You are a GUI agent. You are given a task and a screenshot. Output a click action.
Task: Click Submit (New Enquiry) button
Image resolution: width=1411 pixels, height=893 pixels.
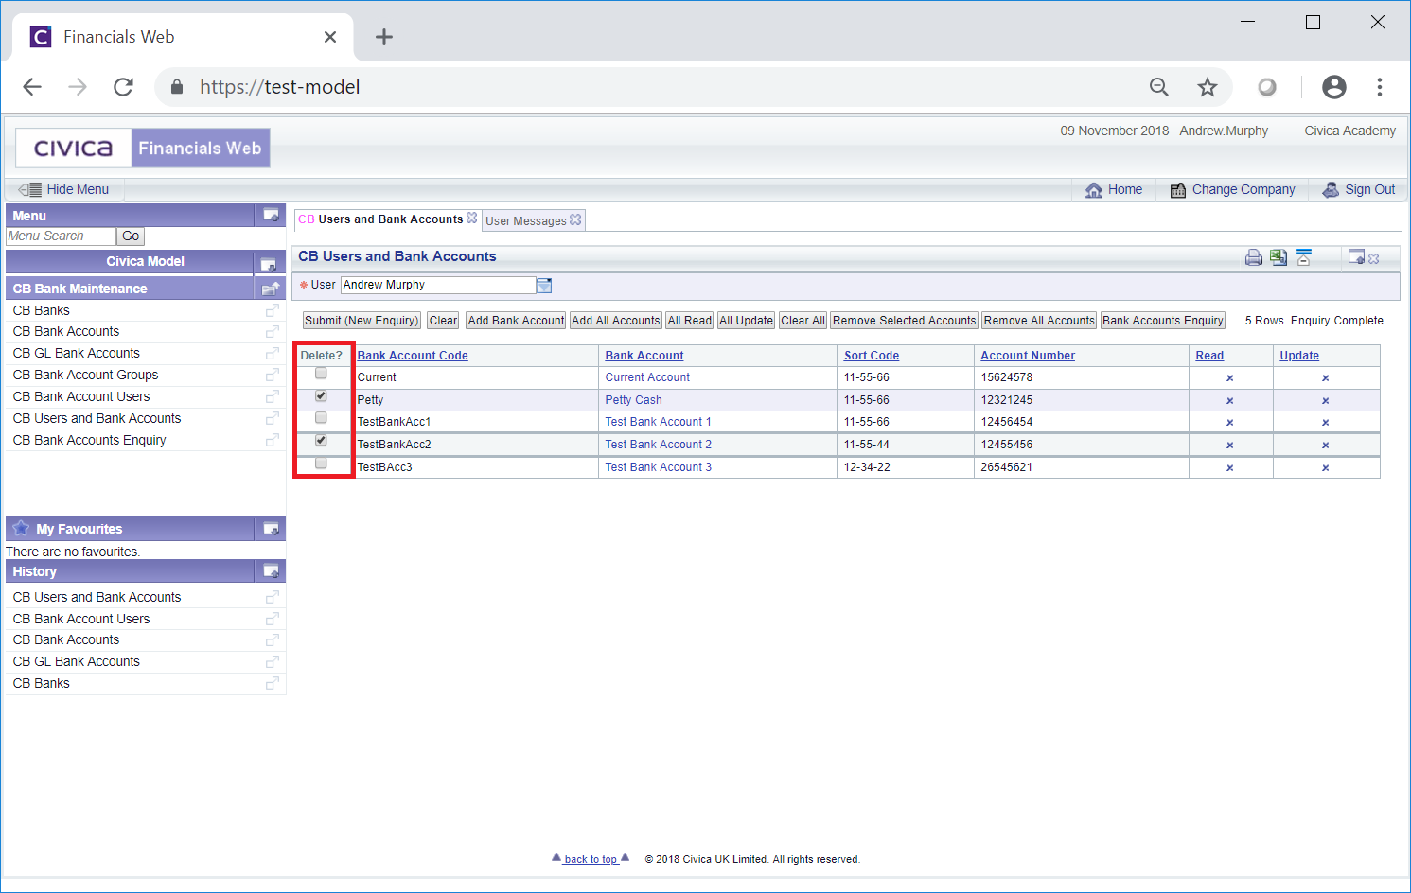pos(362,321)
